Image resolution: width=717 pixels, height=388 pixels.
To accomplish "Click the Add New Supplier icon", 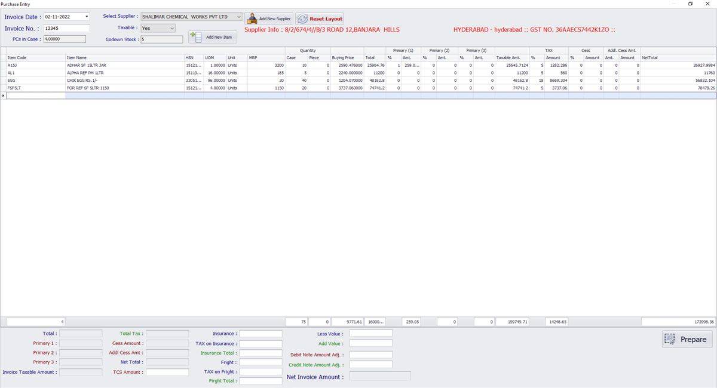I will (252, 19).
